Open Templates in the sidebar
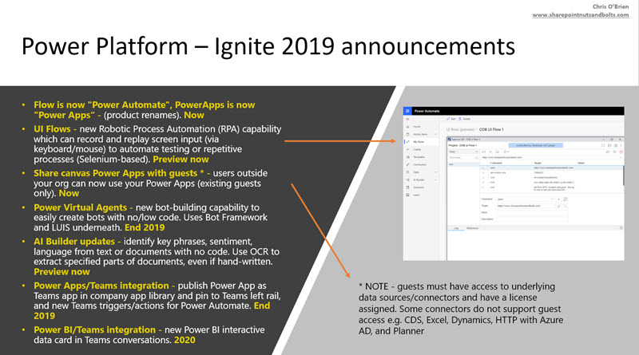 point(419,157)
